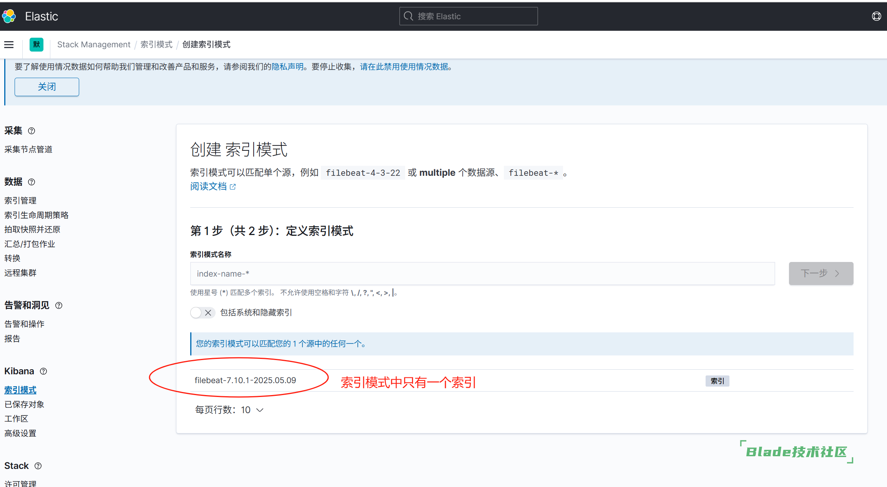Click the 索引 badge in index row
The height and width of the screenshot is (487, 887).
coord(717,381)
